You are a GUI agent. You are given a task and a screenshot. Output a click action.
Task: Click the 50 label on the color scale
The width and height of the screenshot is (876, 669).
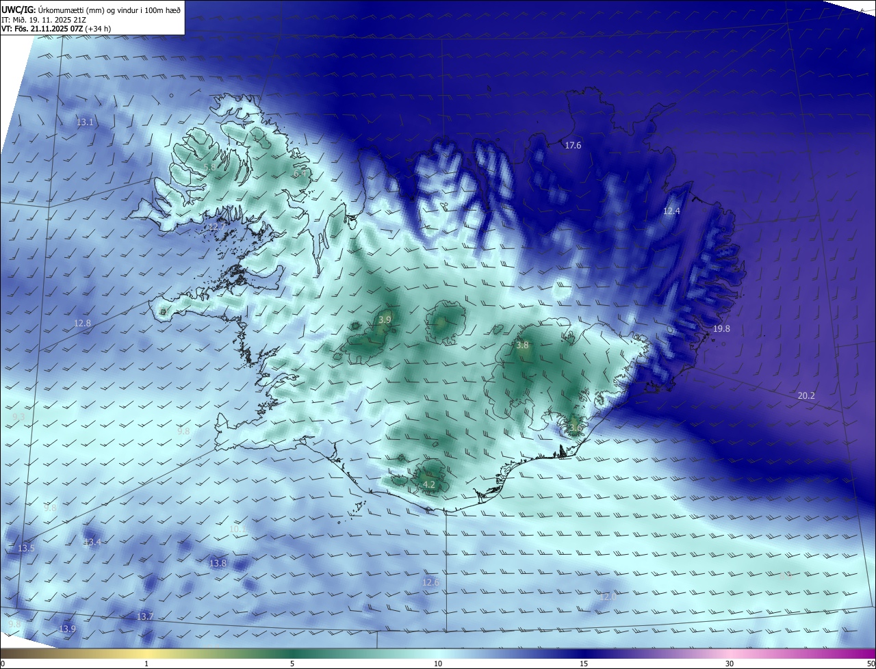(x=871, y=664)
